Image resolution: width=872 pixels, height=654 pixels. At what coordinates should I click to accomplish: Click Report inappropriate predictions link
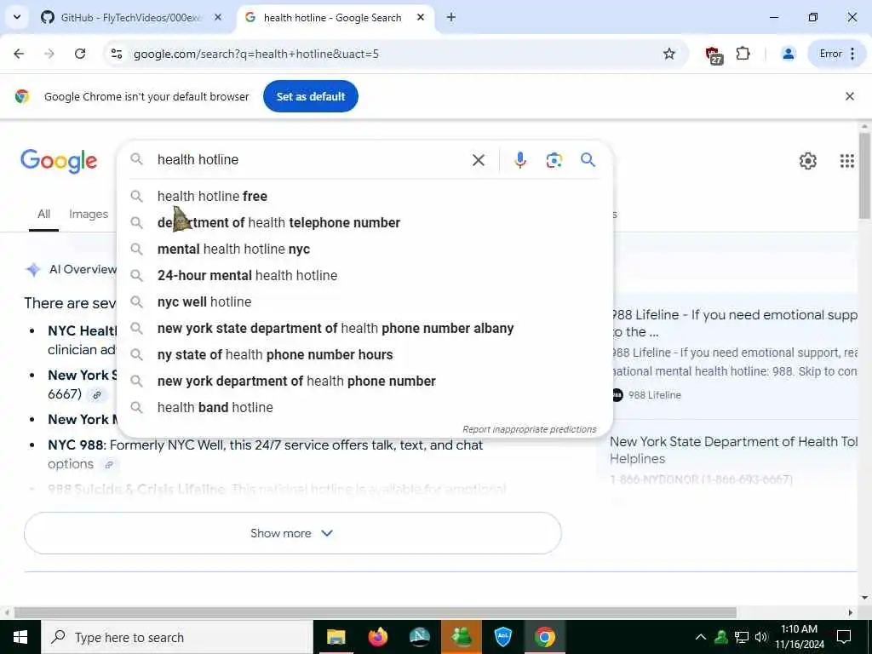pyautogui.click(x=530, y=429)
